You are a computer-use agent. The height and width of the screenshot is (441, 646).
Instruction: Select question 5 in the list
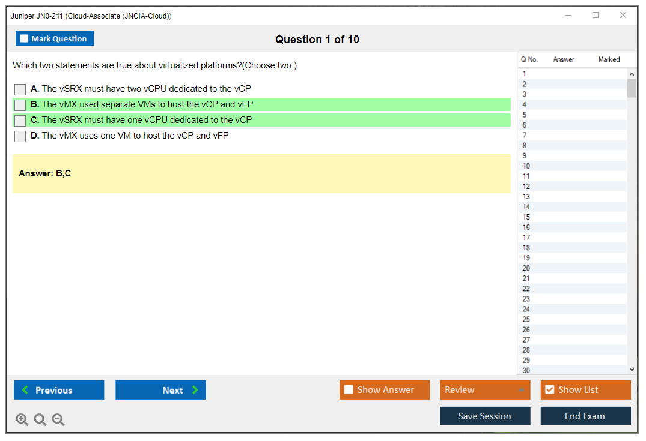525,115
